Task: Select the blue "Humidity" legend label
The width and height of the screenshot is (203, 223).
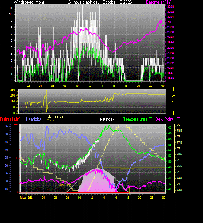Action: point(33,119)
